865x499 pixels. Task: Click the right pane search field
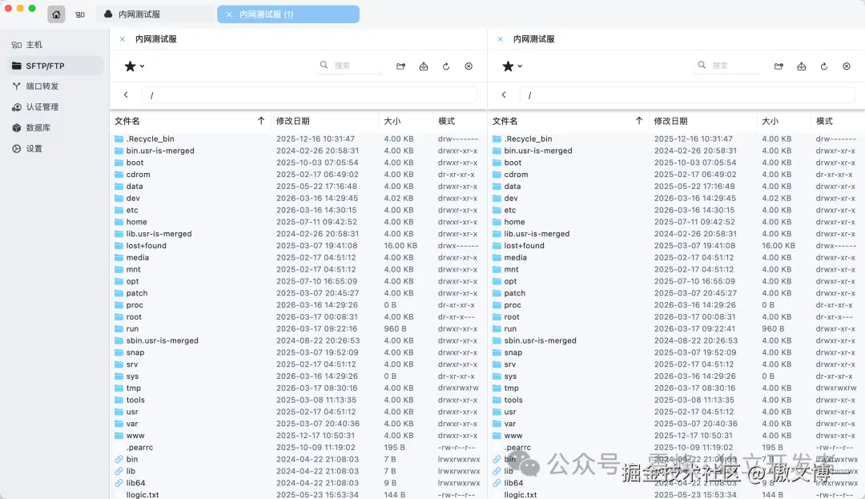pyautogui.click(x=728, y=65)
